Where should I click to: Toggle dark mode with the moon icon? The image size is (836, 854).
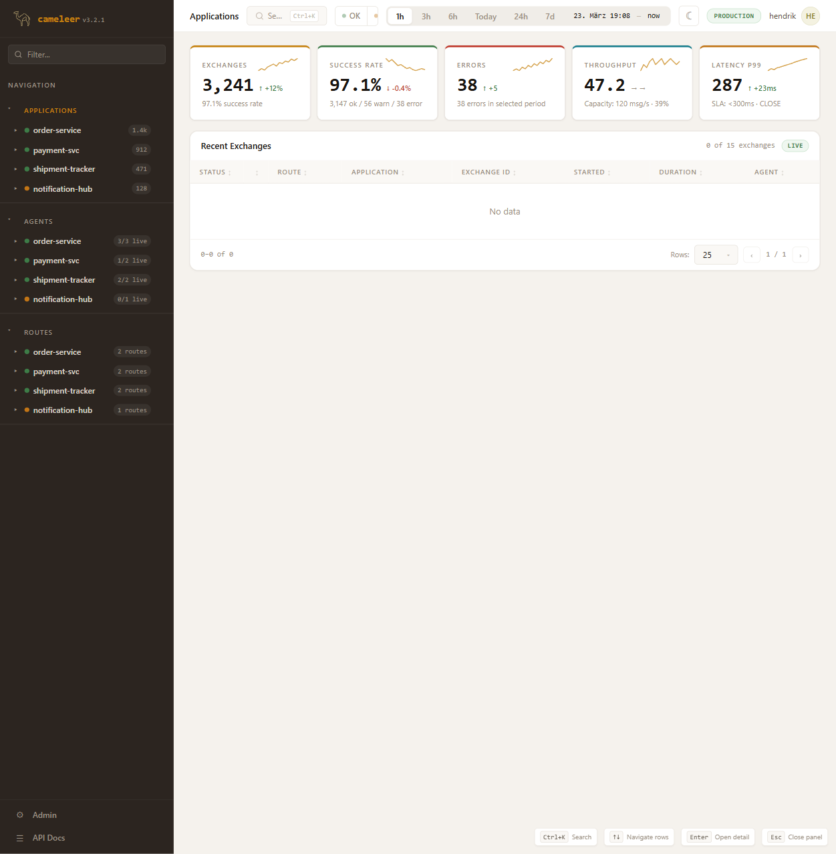click(x=688, y=16)
